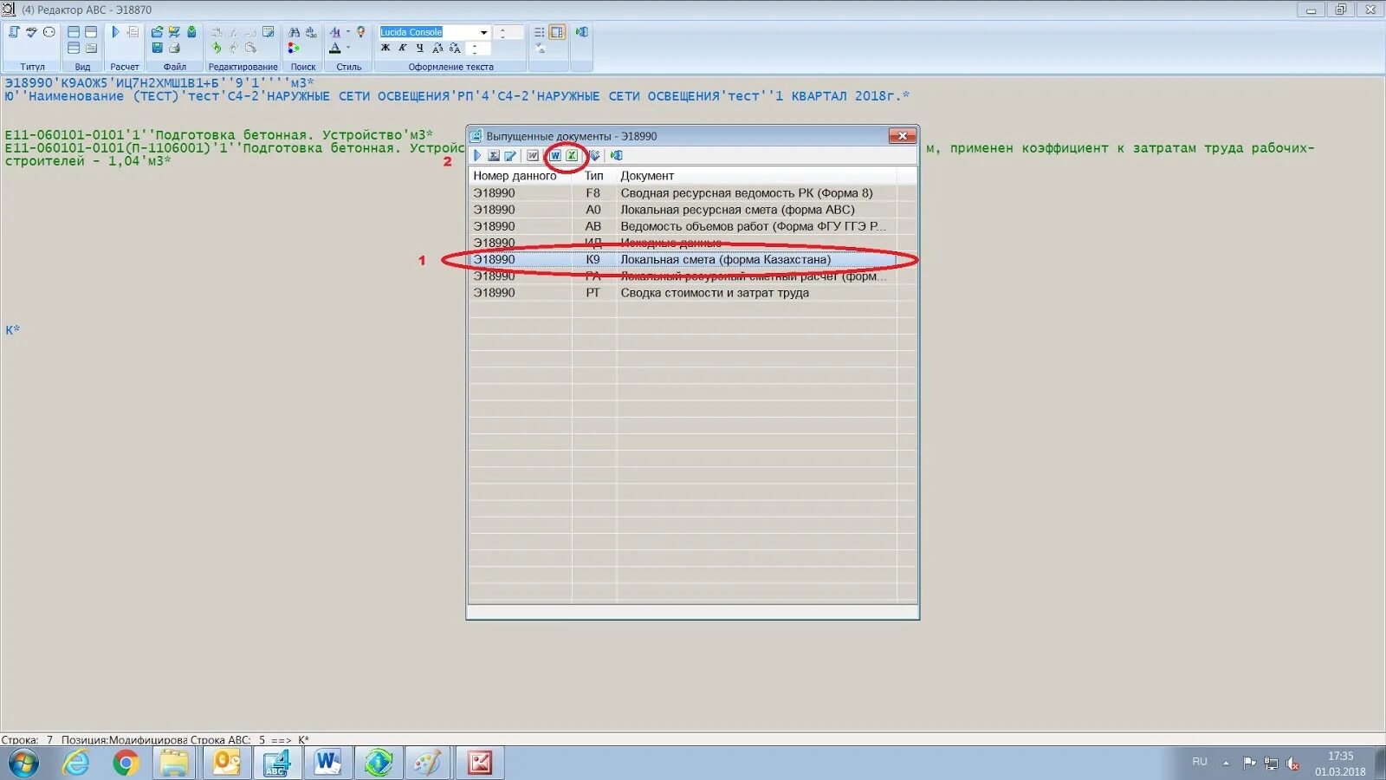Image resolution: width=1386 pixels, height=780 pixels.
Task: Click the Редактирование group label
Action: coord(243,67)
